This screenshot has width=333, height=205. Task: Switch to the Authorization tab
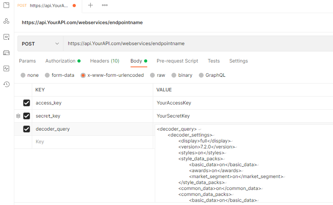tap(63, 61)
